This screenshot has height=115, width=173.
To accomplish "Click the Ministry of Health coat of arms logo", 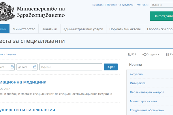I will coord(7,11).
